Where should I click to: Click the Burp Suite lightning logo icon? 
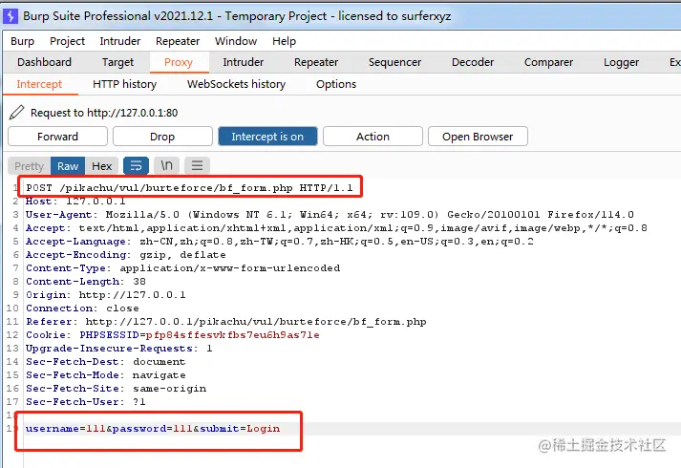tap(10, 16)
